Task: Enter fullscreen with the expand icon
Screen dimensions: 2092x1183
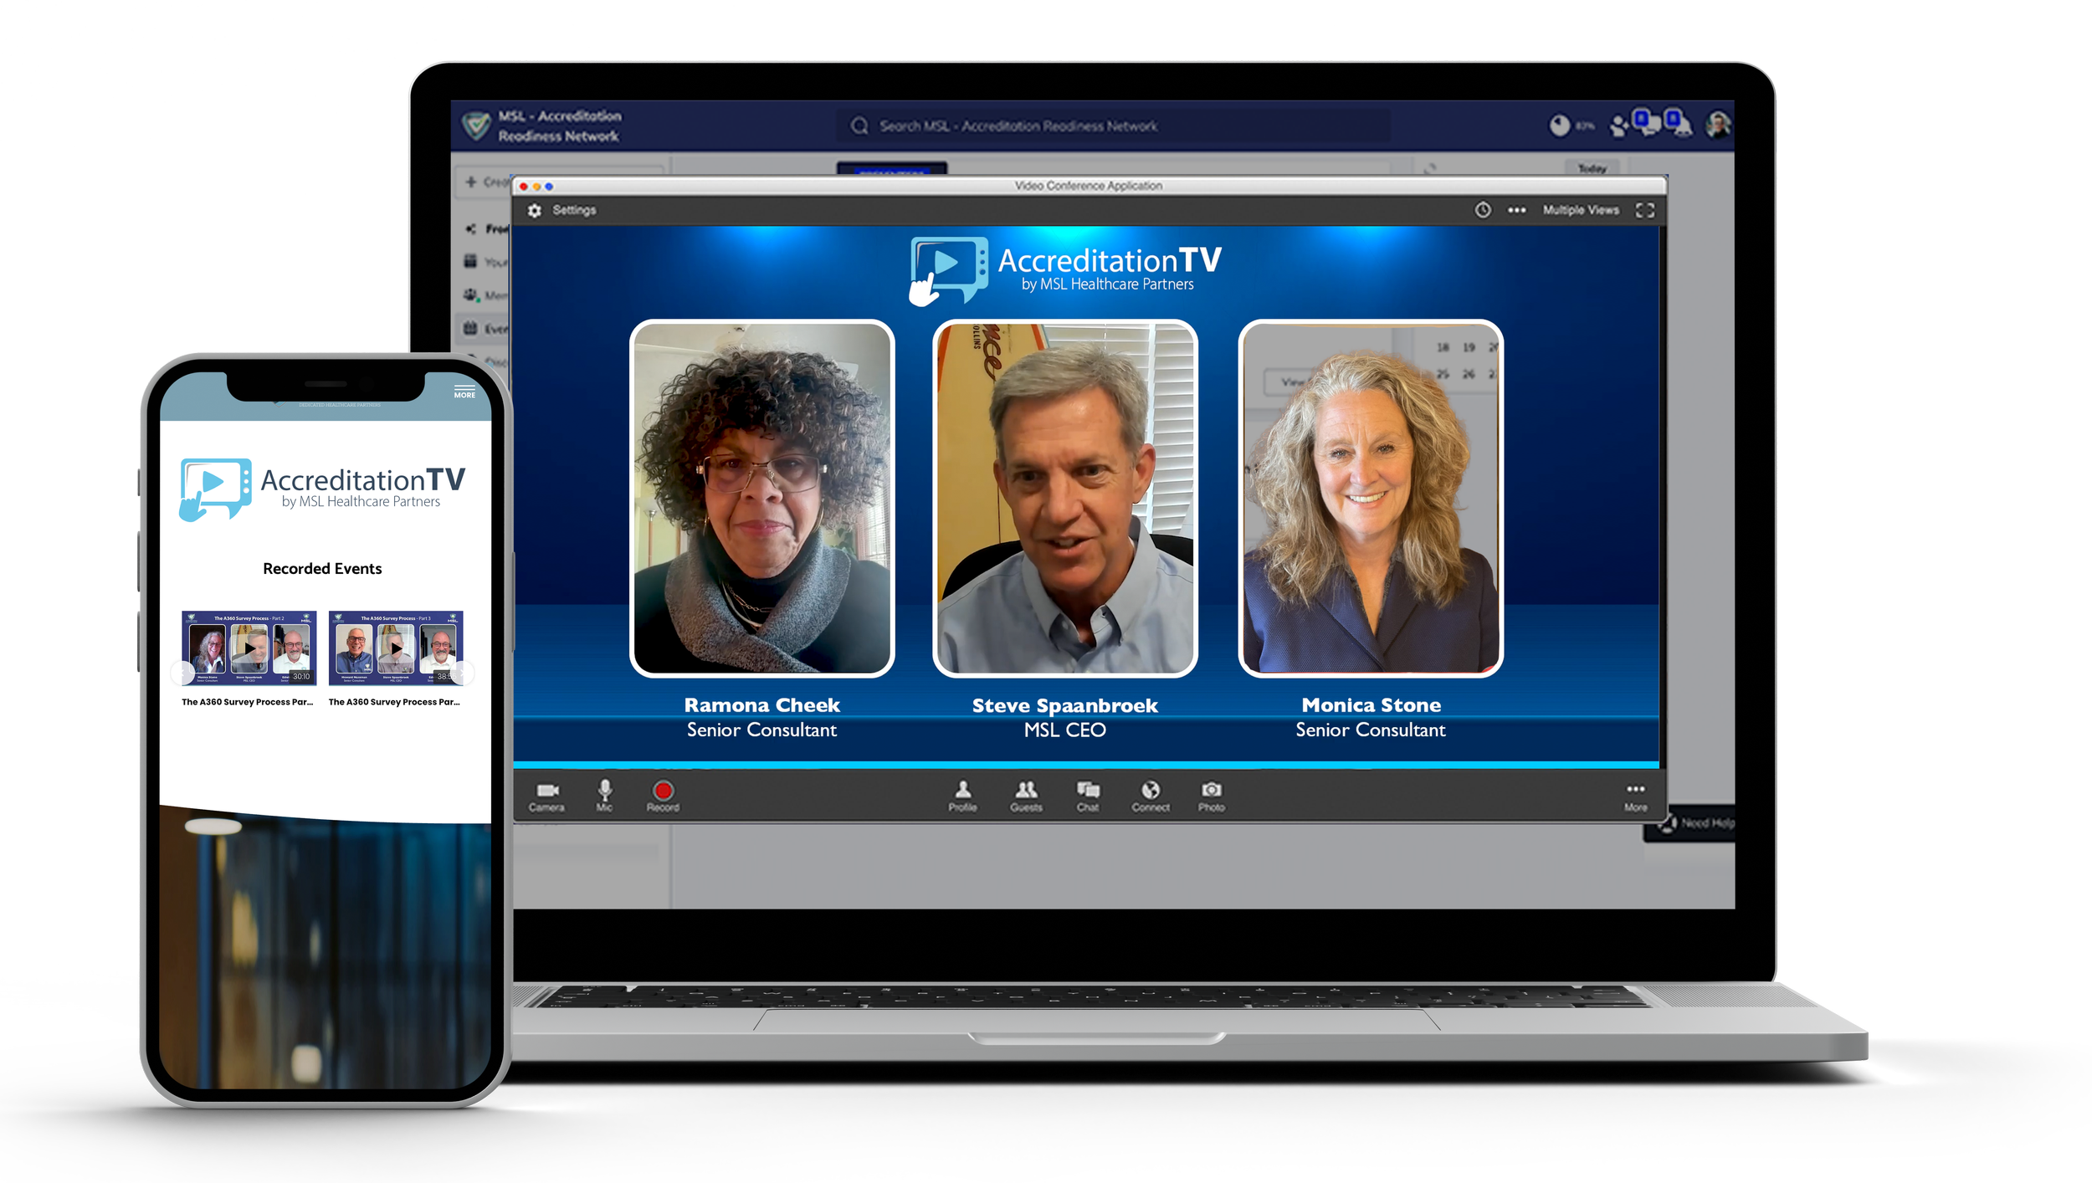Action: (x=1644, y=210)
